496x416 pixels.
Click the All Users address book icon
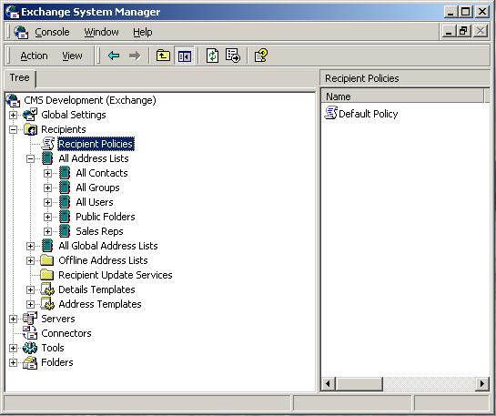65,202
